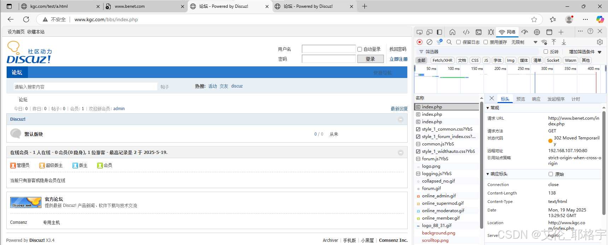The image size is (608, 245).
Task: Open the Archiver footer link
Action: click(x=330, y=240)
